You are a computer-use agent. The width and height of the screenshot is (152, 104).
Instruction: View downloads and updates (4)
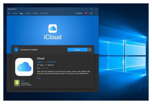(x=91, y=13)
